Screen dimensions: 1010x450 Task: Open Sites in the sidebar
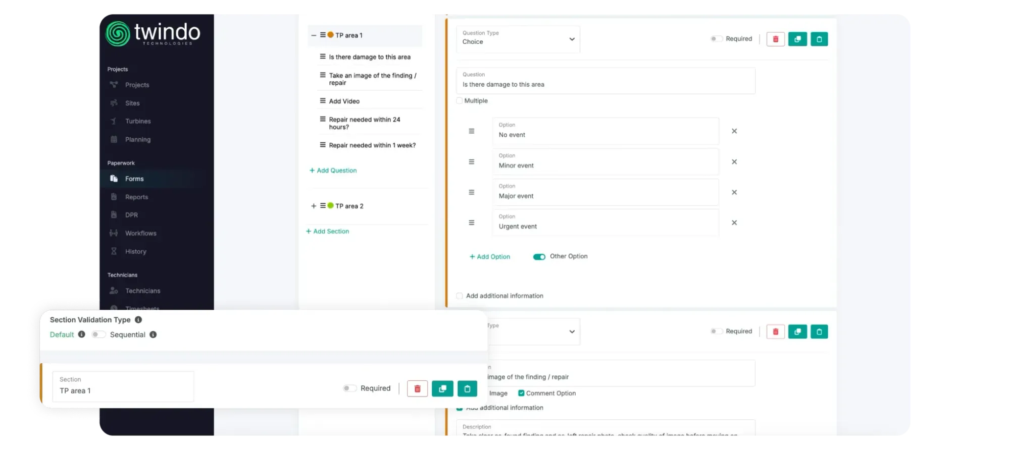(x=132, y=103)
